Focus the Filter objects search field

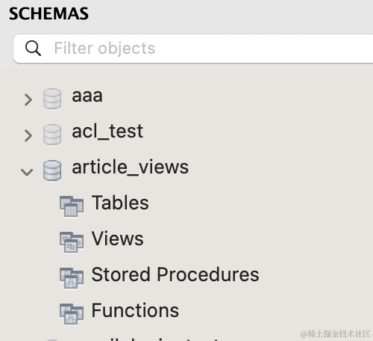point(193,49)
